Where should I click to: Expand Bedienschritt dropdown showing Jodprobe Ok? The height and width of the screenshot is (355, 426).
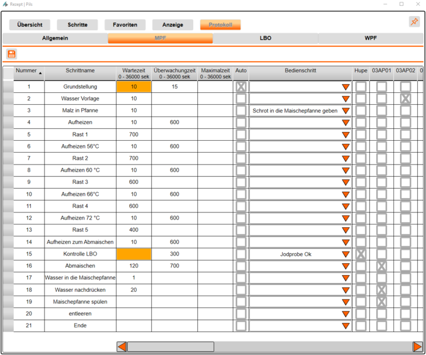345,254
